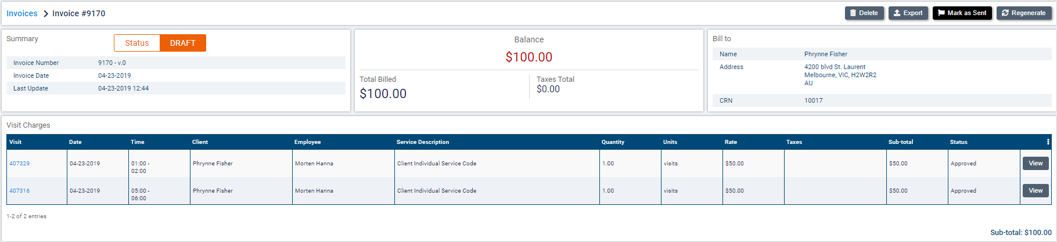Export the invoice using the Export button
The image size is (1057, 242).
point(908,13)
